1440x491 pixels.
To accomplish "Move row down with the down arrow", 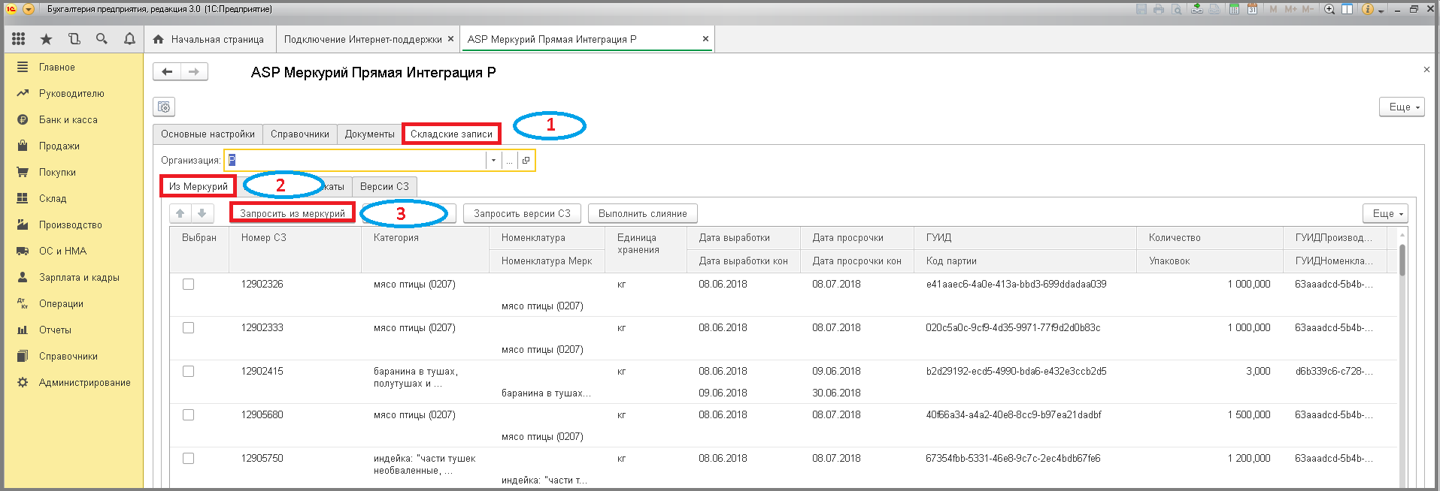I will click(x=202, y=213).
